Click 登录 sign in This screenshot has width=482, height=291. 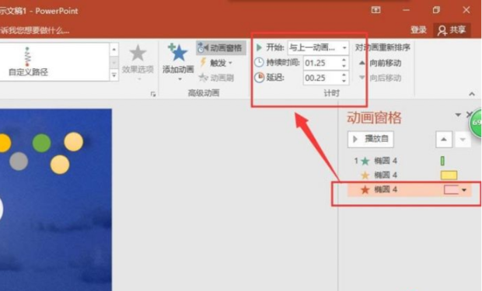click(418, 29)
